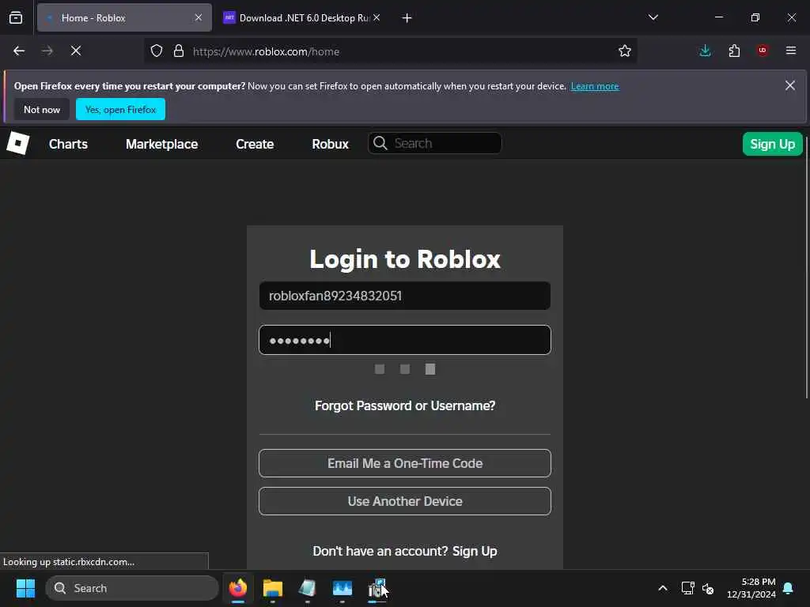Open the clock showing 5:28 PM

751,588
